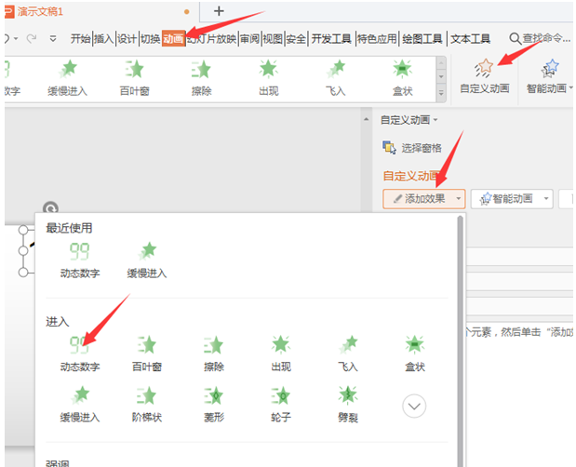576x467 pixels.
Task: Pick the 阶梯状 entrance effect
Action: click(147, 404)
